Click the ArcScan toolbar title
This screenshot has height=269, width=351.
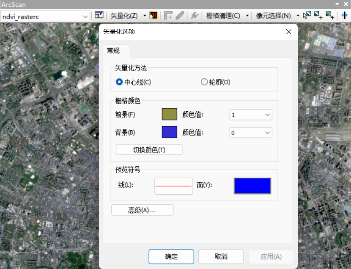[x=14, y=4]
